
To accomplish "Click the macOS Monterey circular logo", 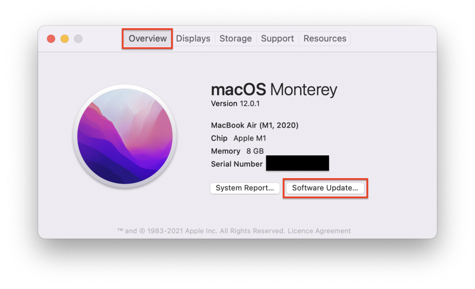I will point(125,137).
